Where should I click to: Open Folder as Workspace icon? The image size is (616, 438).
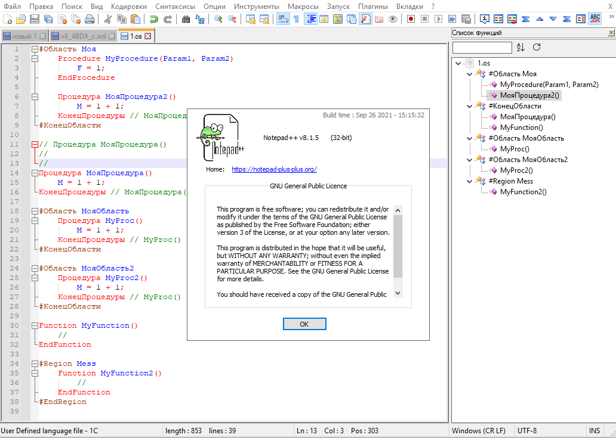[x=378, y=19]
